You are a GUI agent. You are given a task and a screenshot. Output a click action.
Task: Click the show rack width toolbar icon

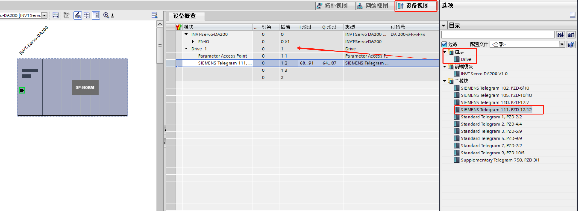click(55, 15)
